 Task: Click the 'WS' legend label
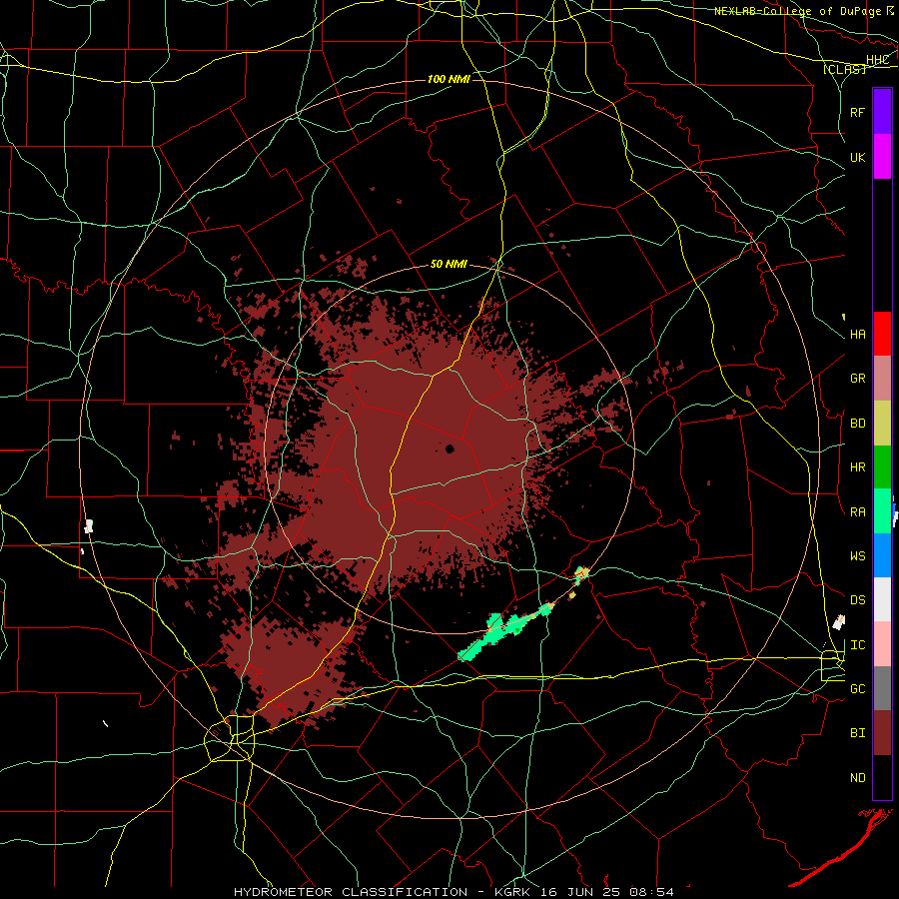coord(857,556)
